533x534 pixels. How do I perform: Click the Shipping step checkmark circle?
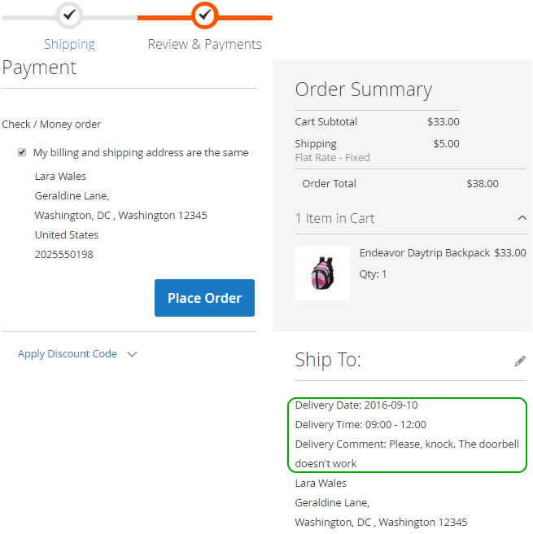(x=69, y=15)
